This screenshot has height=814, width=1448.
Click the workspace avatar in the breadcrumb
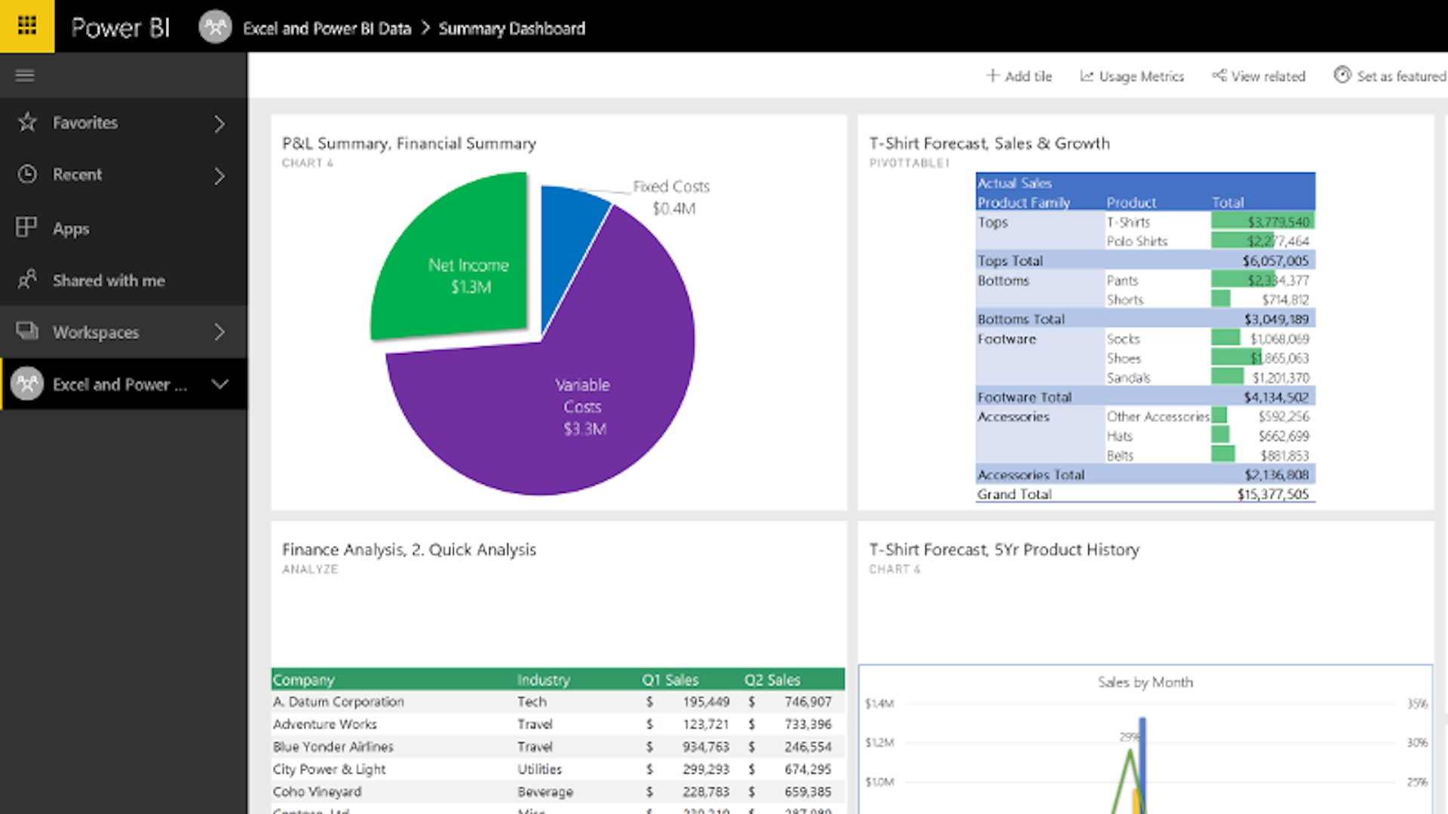pos(215,27)
